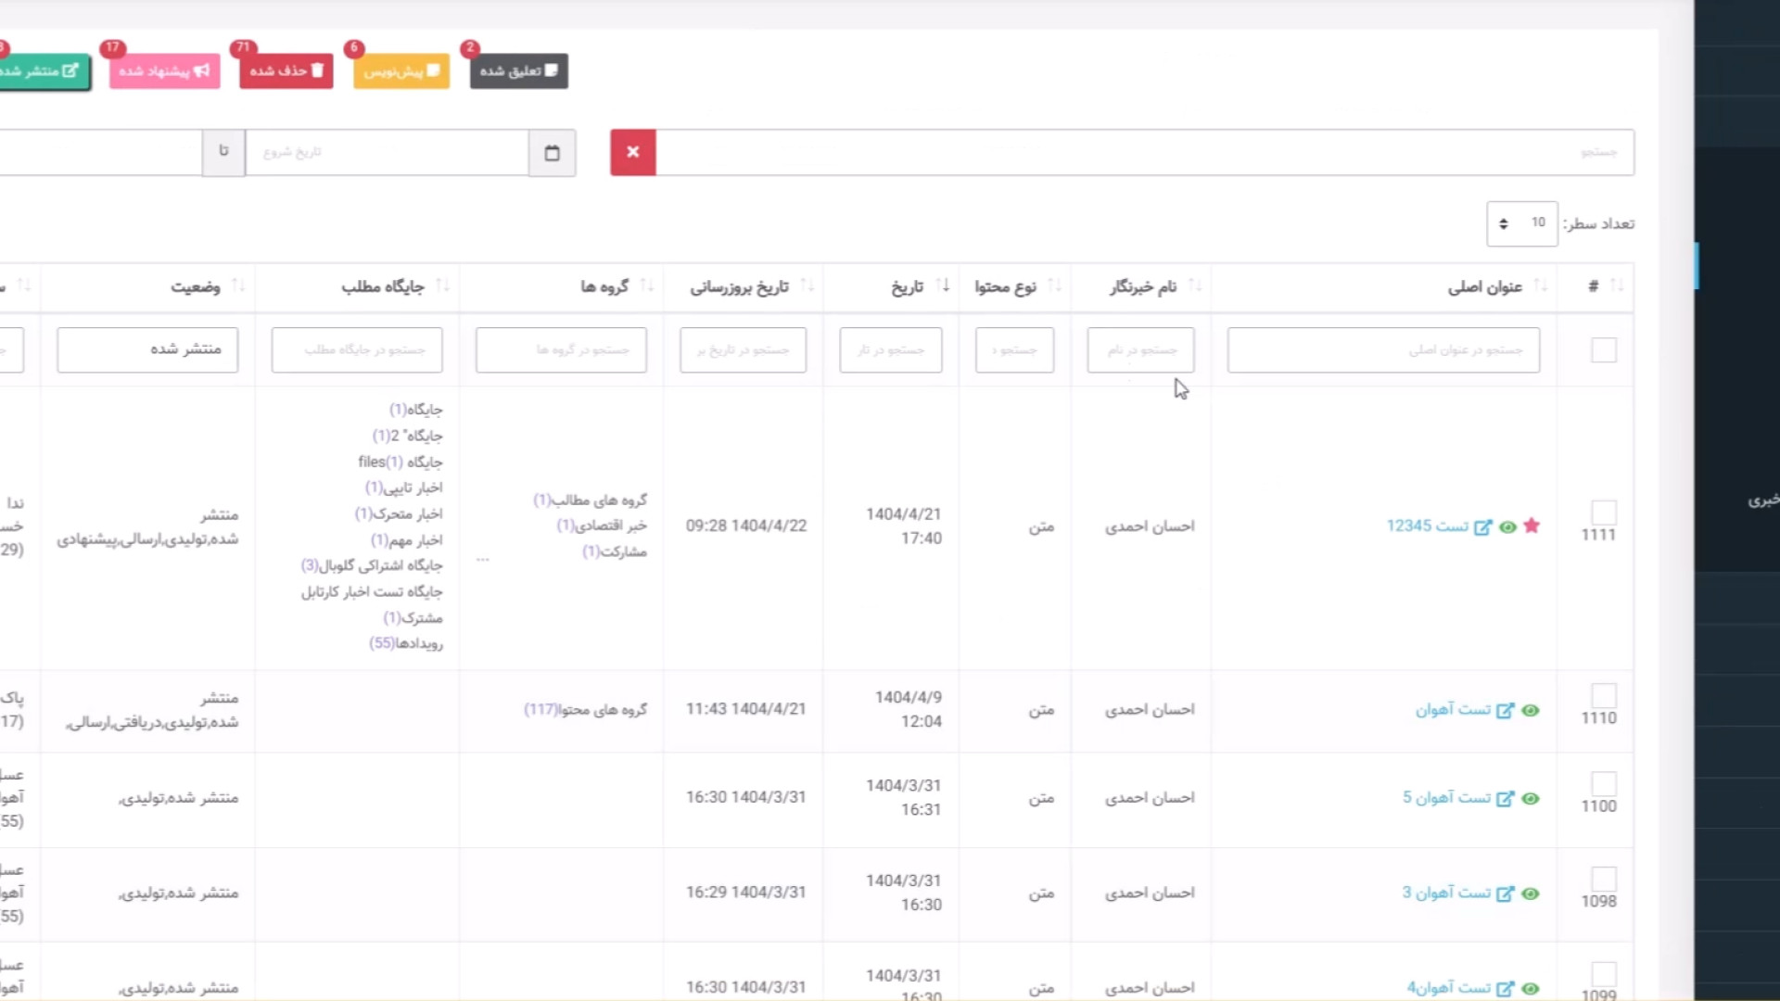This screenshot has height=1001, width=1780.
Task: Open the rows-per-page dropdown showing 10
Action: (x=1521, y=223)
